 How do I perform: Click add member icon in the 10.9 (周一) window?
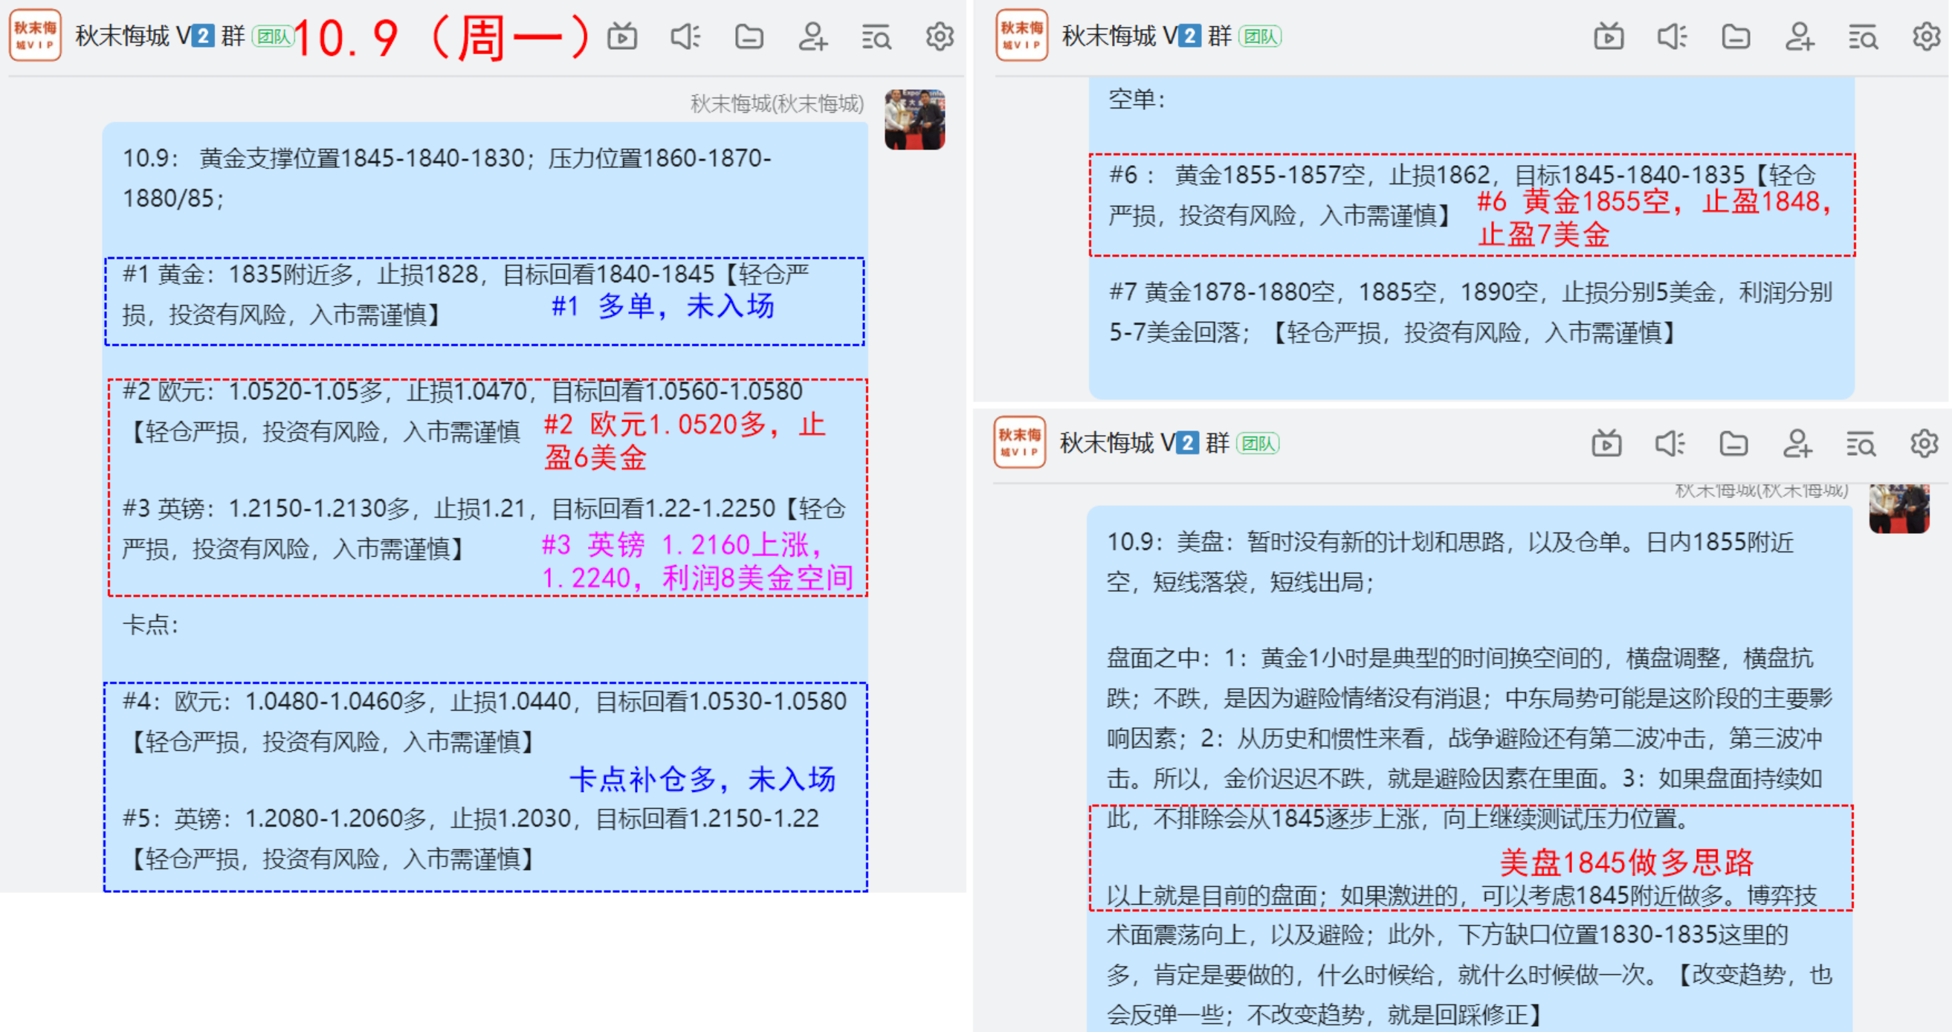[x=813, y=36]
